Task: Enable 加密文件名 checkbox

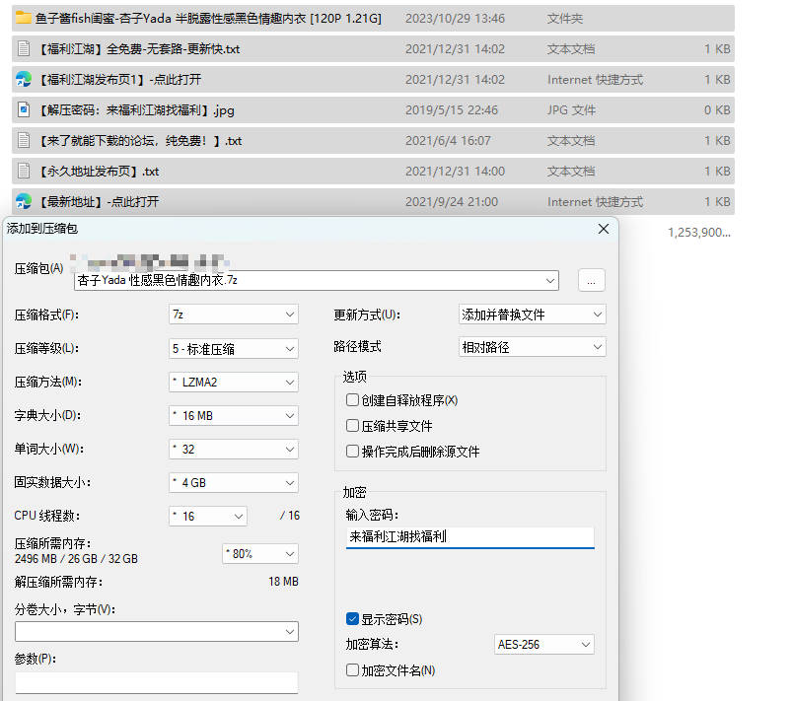Action: point(352,670)
